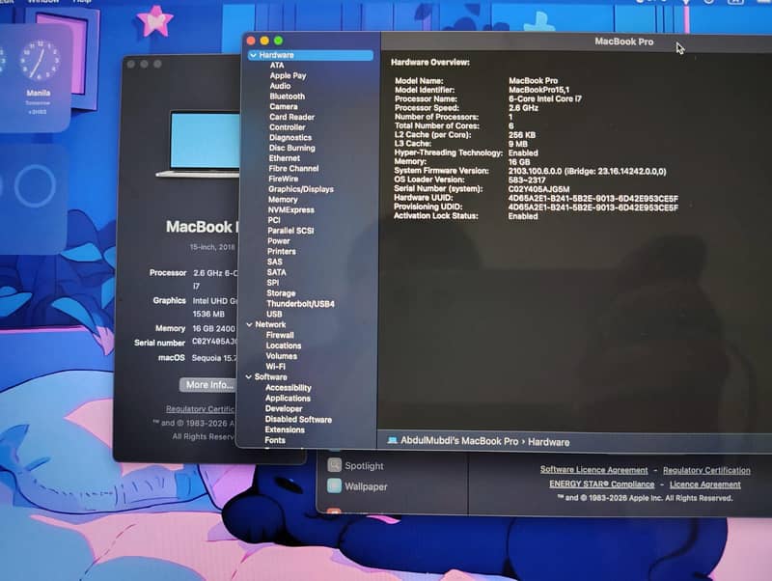Select SPI entry in sidebar
Image resolution: width=772 pixels, height=581 pixels.
[x=273, y=283]
